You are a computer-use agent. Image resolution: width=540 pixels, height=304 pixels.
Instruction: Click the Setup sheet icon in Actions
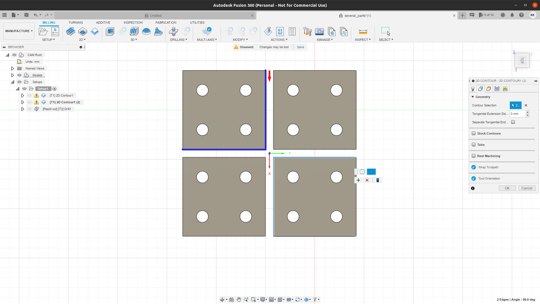[x=292, y=31]
